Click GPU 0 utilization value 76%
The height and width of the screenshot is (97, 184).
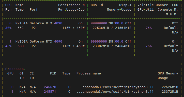pos(149,28)
